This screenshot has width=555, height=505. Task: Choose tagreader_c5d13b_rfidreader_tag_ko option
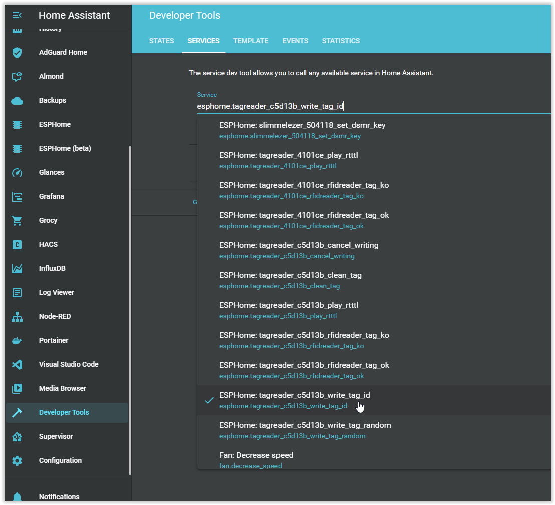click(x=374, y=341)
